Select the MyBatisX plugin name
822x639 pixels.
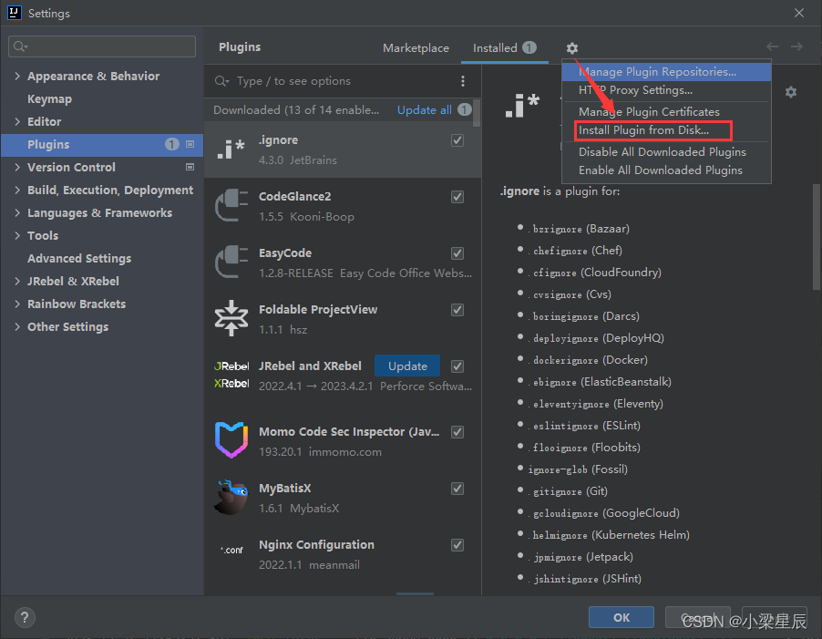pyautogui.click(x=284, y=489)
